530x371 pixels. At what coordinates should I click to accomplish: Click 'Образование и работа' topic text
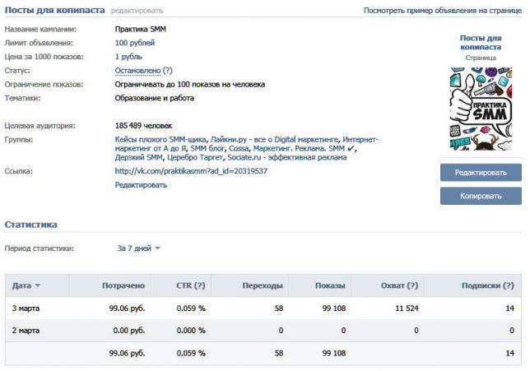[x=155, y=99]
